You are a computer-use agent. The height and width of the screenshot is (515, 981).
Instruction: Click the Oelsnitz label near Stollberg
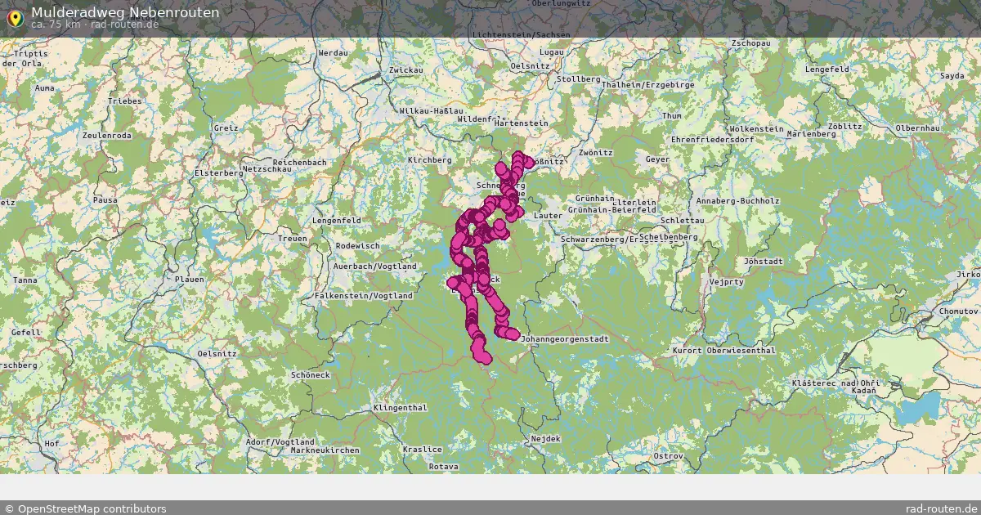coord(531,66)
